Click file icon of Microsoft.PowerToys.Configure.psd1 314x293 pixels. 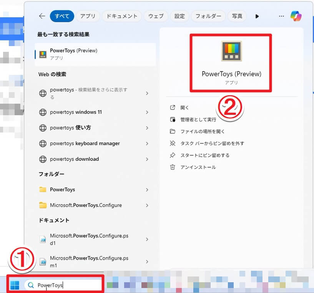[43, 239]
